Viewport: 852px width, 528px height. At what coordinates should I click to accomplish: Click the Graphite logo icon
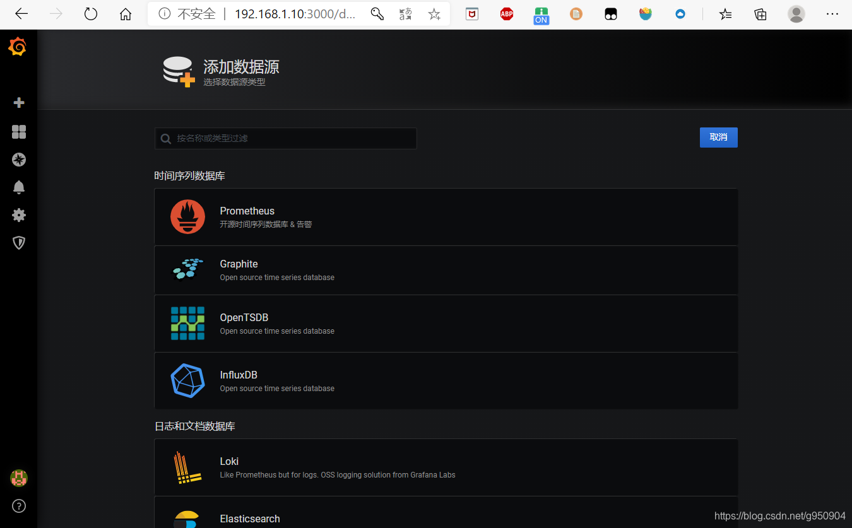[x=187, y=269]
